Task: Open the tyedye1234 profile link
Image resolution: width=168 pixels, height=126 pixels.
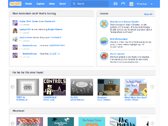Action: tap(25, 29)
